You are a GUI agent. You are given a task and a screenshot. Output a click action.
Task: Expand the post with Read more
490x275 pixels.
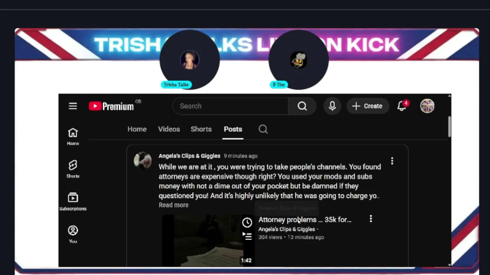[173, 205]
